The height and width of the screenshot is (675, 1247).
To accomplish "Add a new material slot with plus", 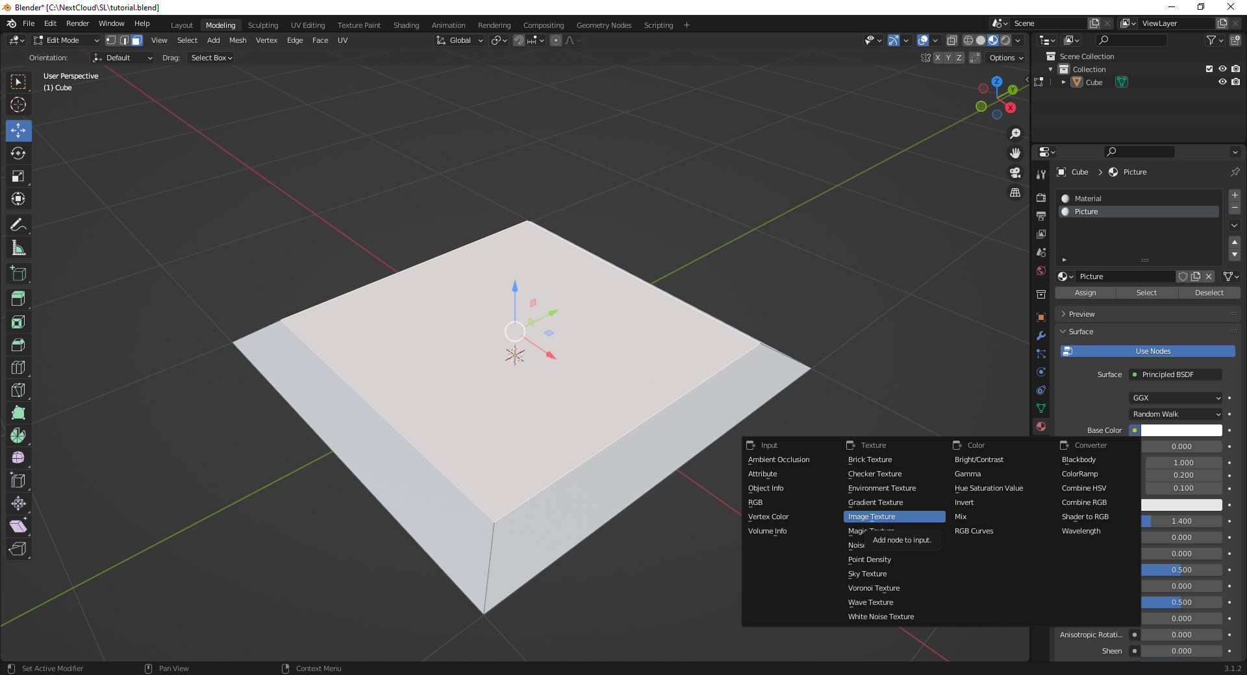I will 1235,195.
